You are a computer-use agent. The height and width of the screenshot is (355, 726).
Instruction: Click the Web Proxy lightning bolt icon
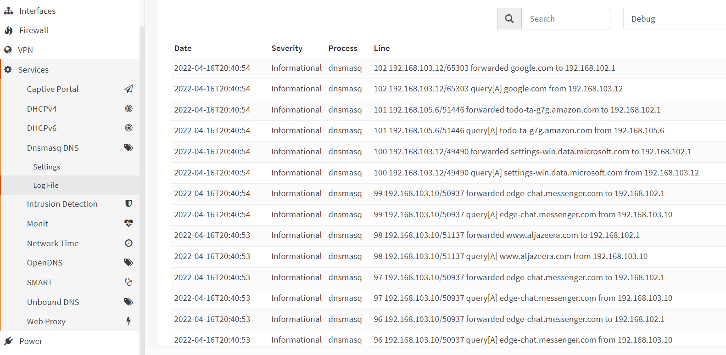pyautogui.click(x=128, y=321)
